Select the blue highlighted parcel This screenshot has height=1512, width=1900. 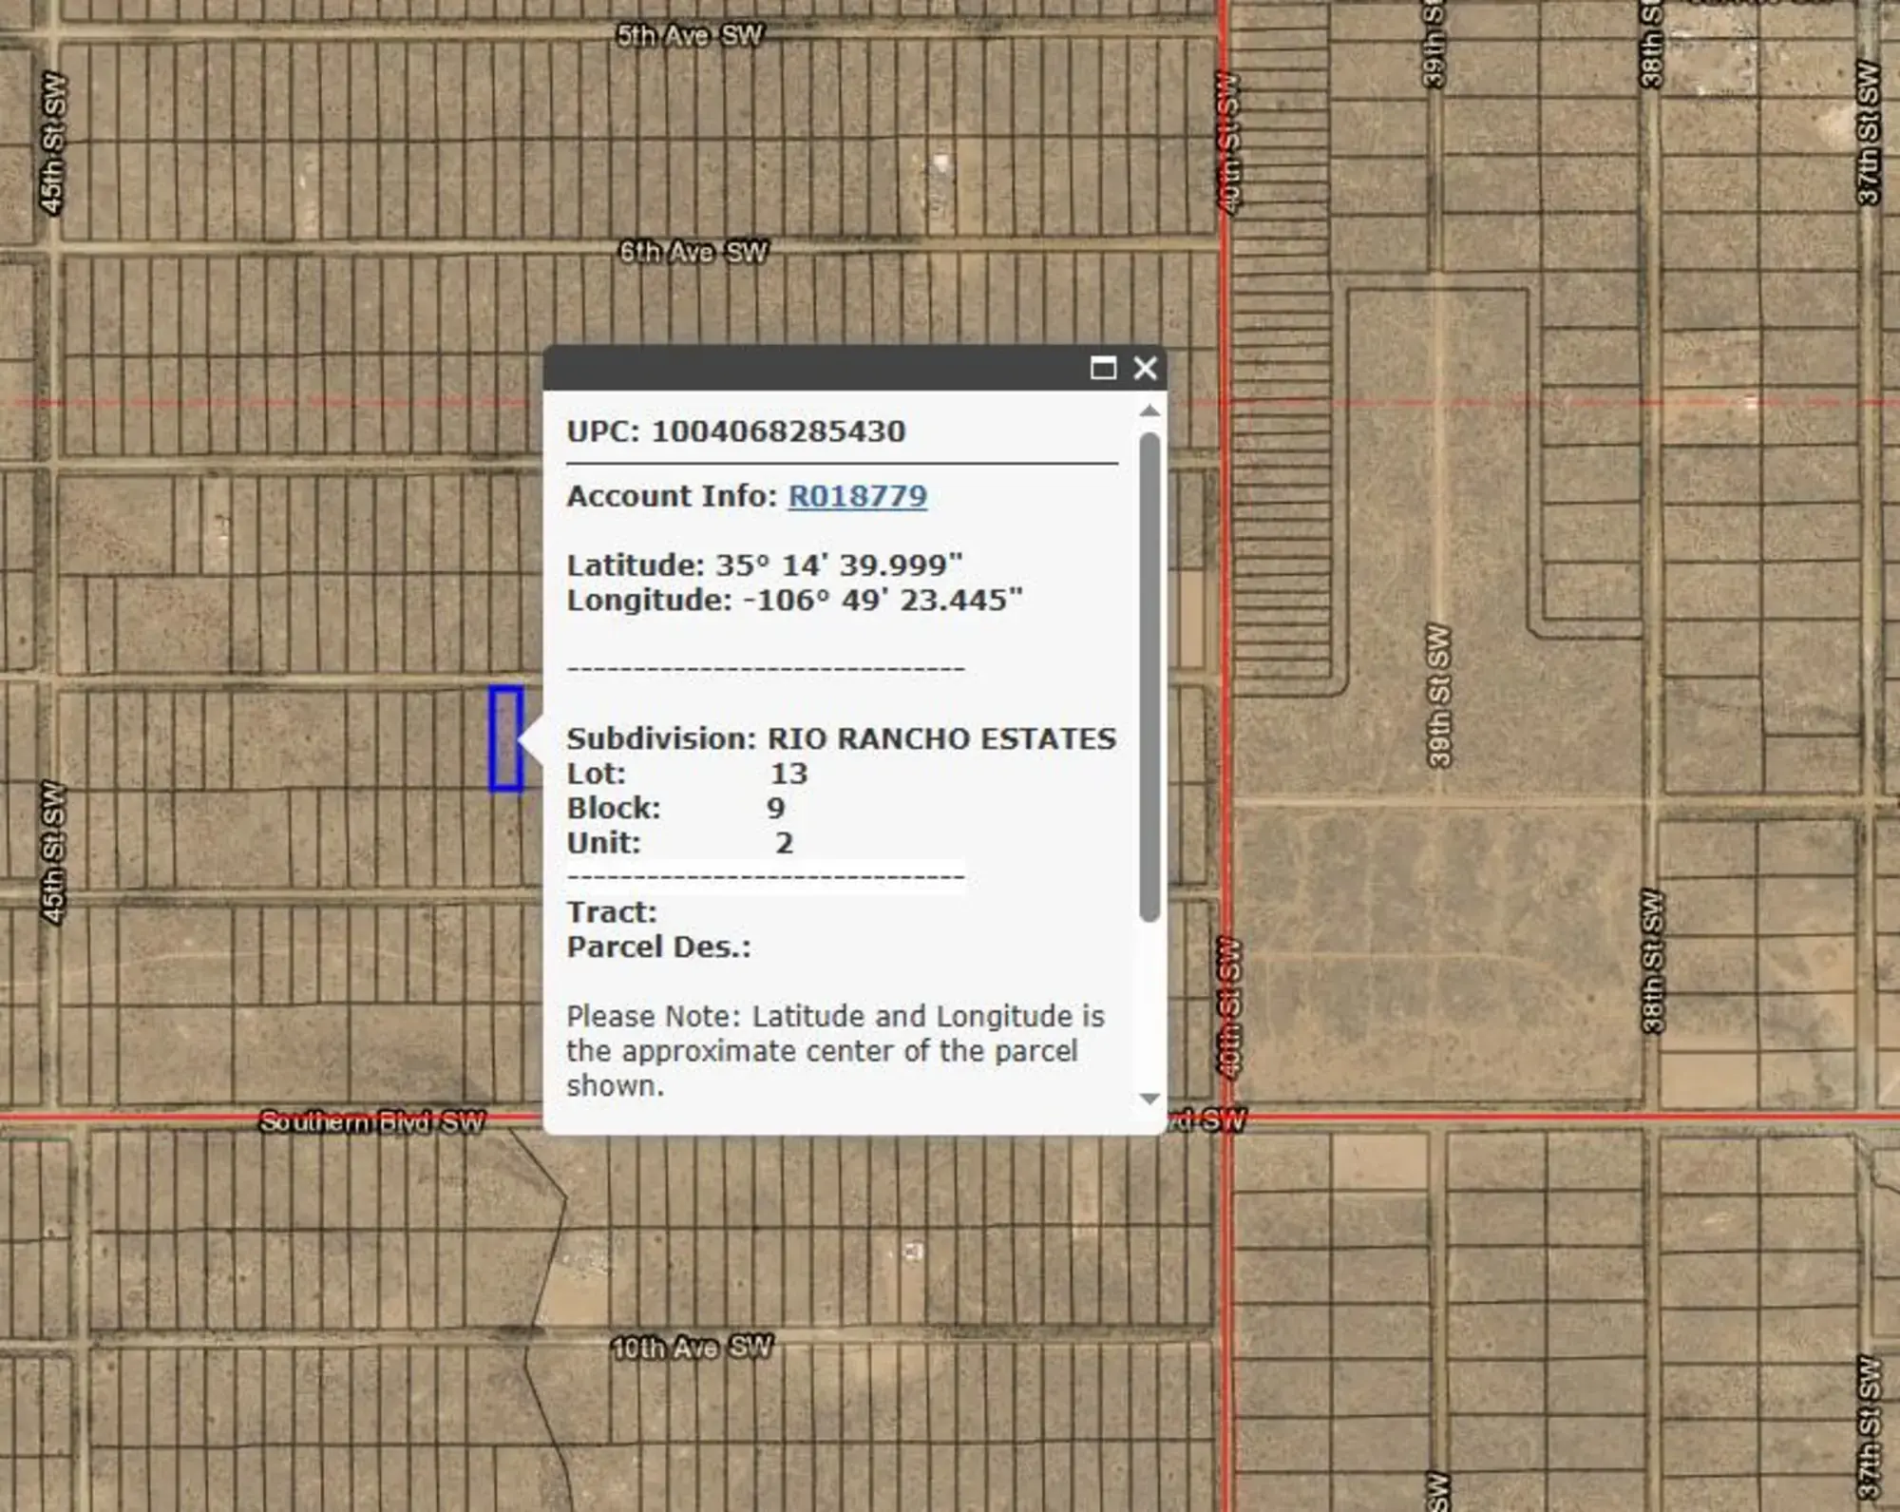(x=505, y=738)
